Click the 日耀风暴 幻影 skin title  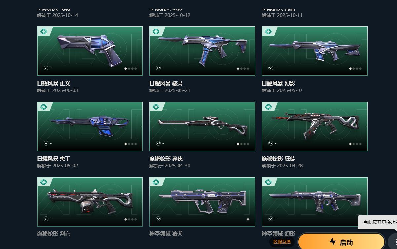tap(279, 84)
